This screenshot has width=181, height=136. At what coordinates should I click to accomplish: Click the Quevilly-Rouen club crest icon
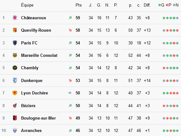tap(15, 30)
